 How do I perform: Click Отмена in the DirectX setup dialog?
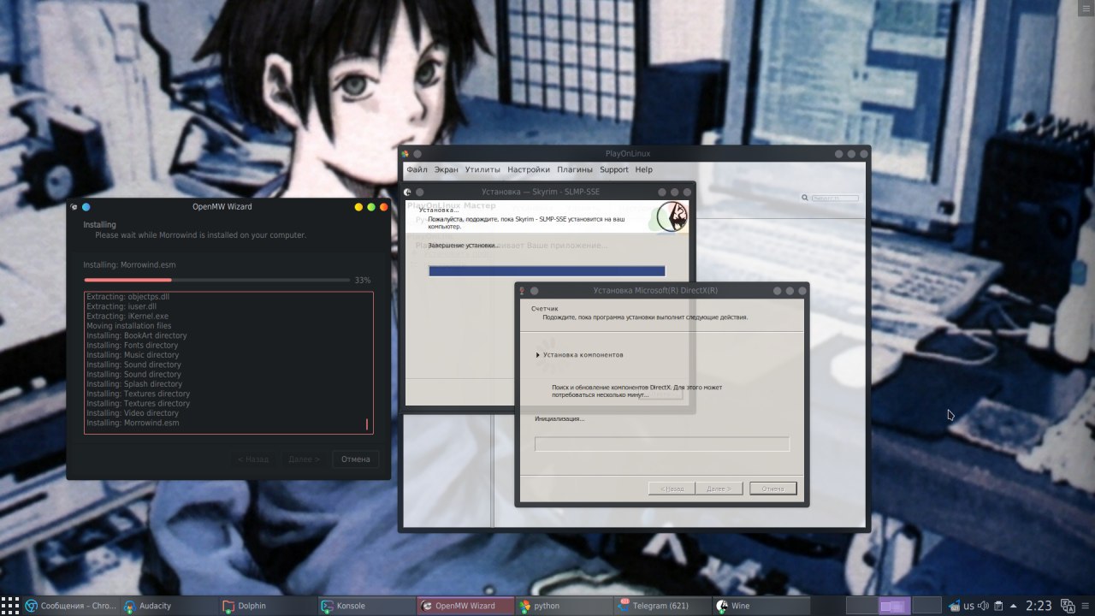[772, 489]
